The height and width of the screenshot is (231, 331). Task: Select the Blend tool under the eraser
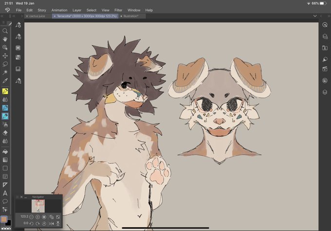[x=5, y=141]
